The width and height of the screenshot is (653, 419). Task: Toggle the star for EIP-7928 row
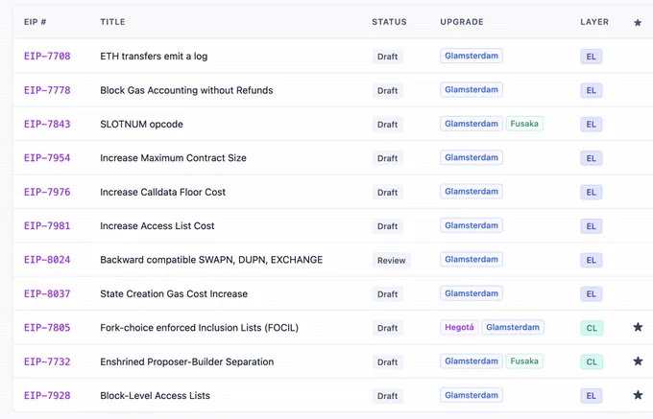pos(638,395)
